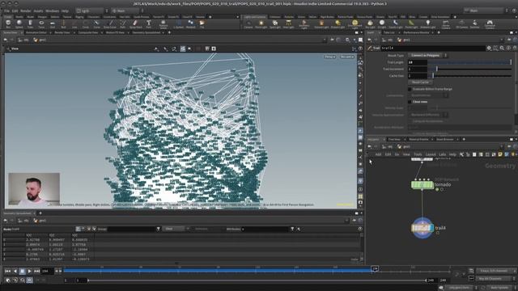Open the Windows menu
Screen dimensions: 518x291
(52, 11)
